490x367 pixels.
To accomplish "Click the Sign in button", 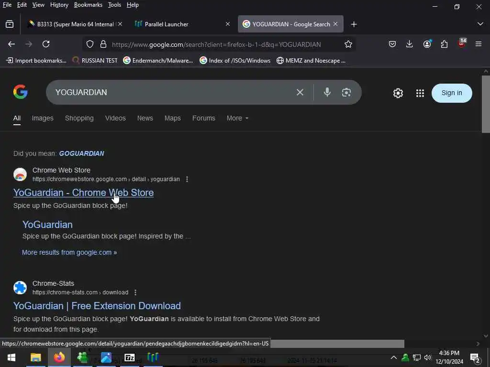I will click(452, 93).
